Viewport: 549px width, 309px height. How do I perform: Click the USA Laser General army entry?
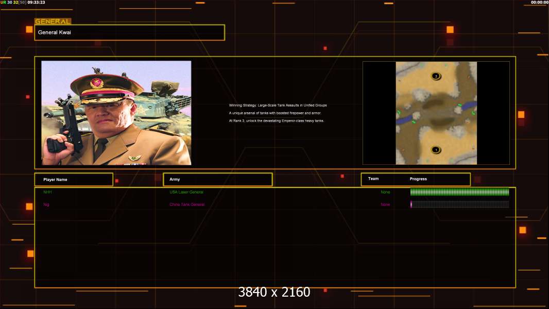(x=186, y=192)
